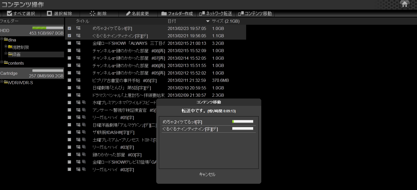Click broadcast icon of リーガル・ハイ #02 row
The height and width of the screenshot is (190, 417).
coord(78,169)
